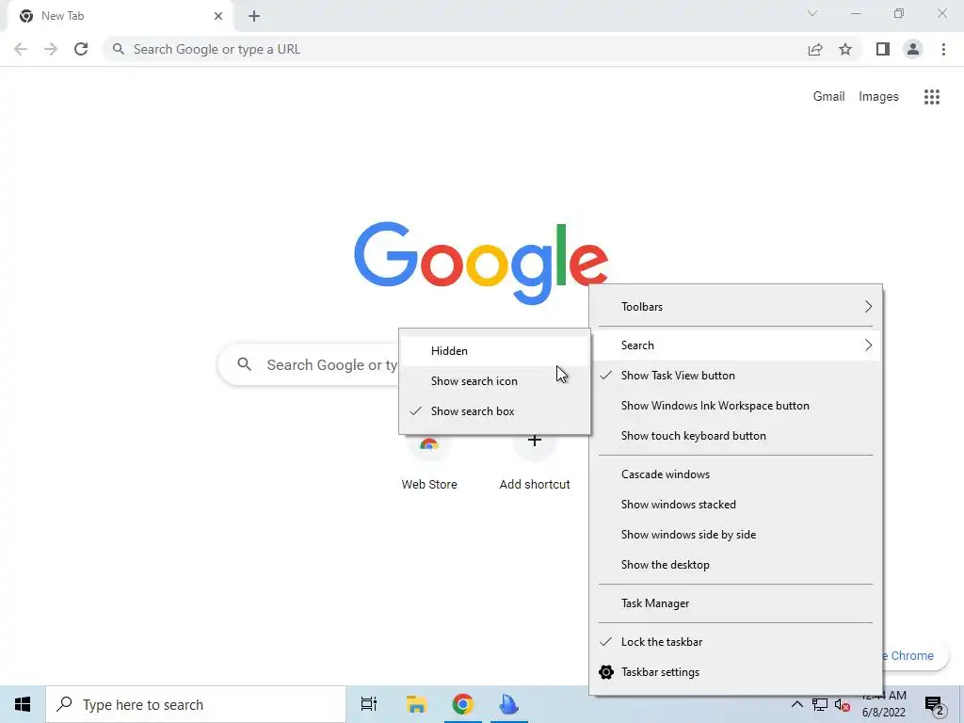964x723 pixels.
Task: Choose Cascade windows
Action: click(736, 474)
